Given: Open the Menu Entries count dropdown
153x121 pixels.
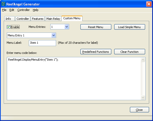Looking at the screenshot, I should pyautogui.click(x=67, y=27).
